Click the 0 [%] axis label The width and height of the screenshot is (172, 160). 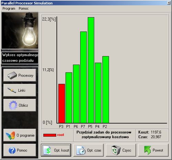click(x=47, y=123)
